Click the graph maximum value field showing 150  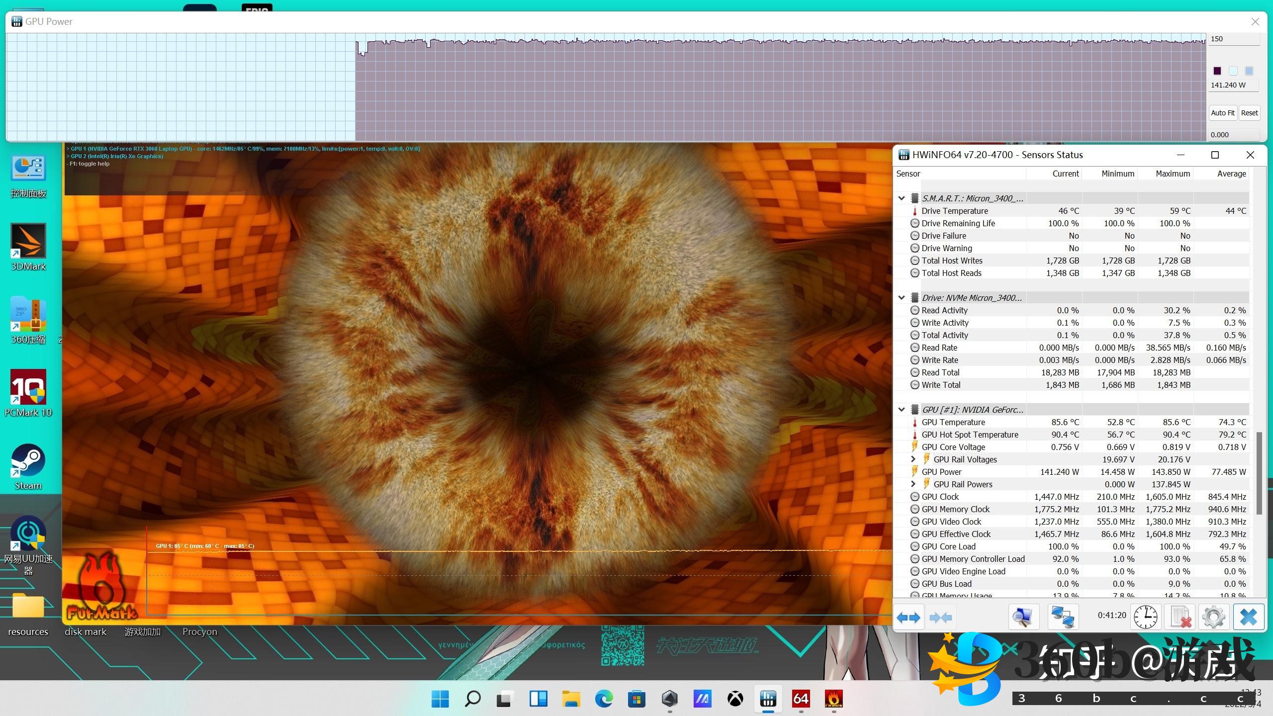pyautogui.click(x=1233, y=39)
